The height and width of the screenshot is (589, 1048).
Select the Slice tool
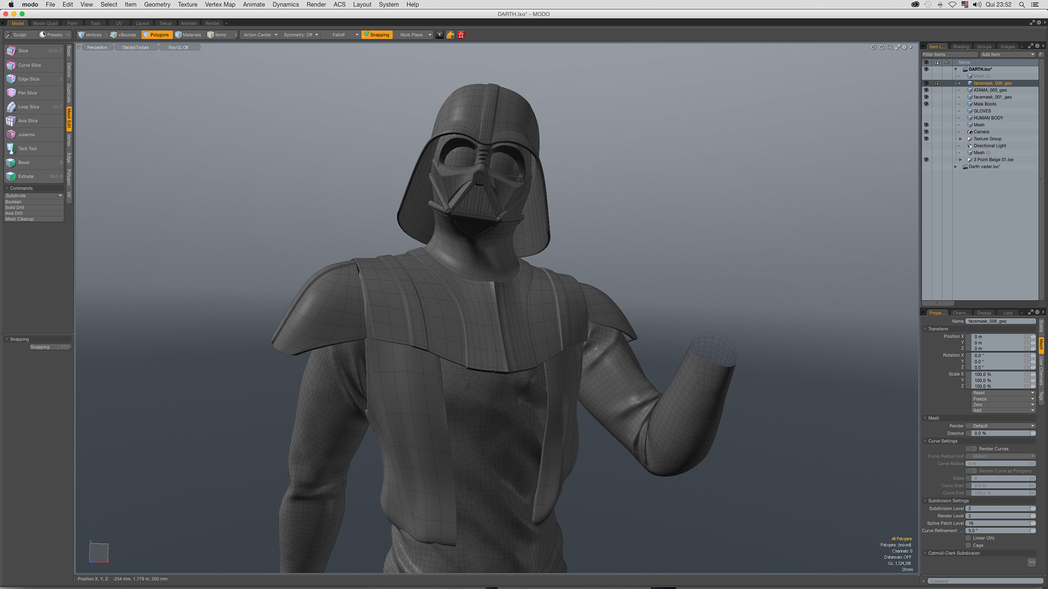pos(34,51)
